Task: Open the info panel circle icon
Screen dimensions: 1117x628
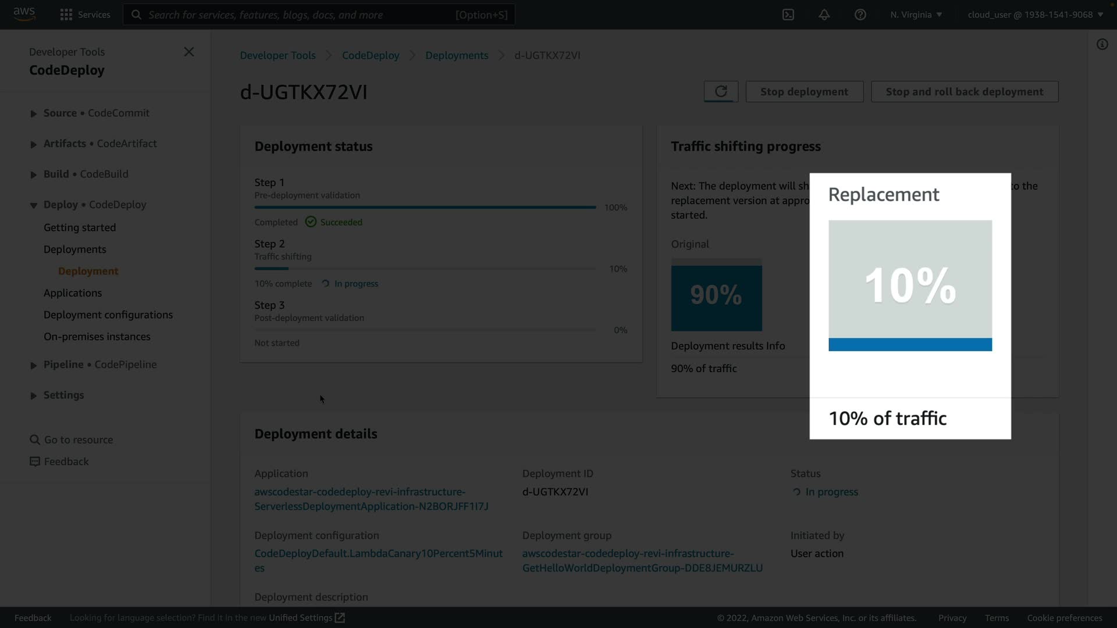Action: coord(1102,44)
